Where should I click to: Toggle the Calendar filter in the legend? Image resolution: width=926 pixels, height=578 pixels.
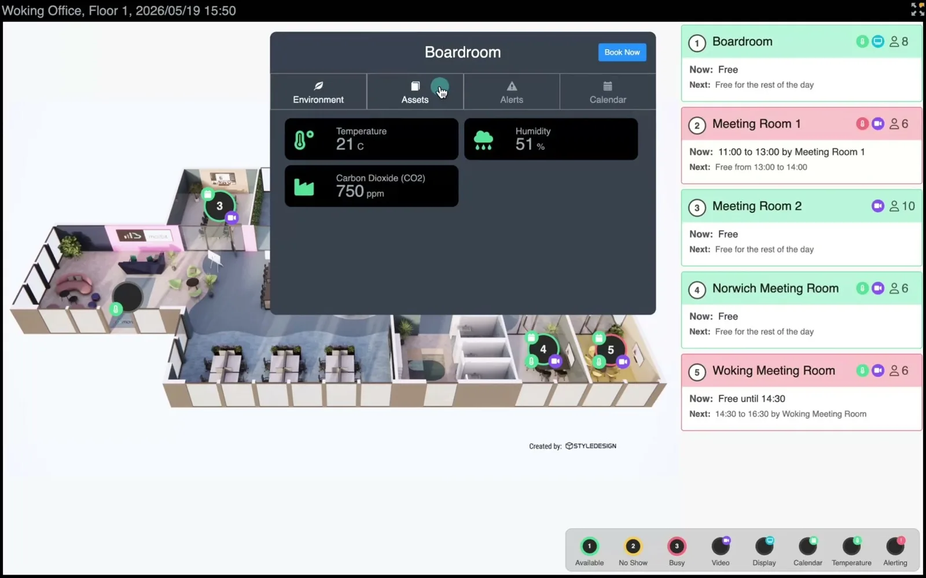[808, 551]
